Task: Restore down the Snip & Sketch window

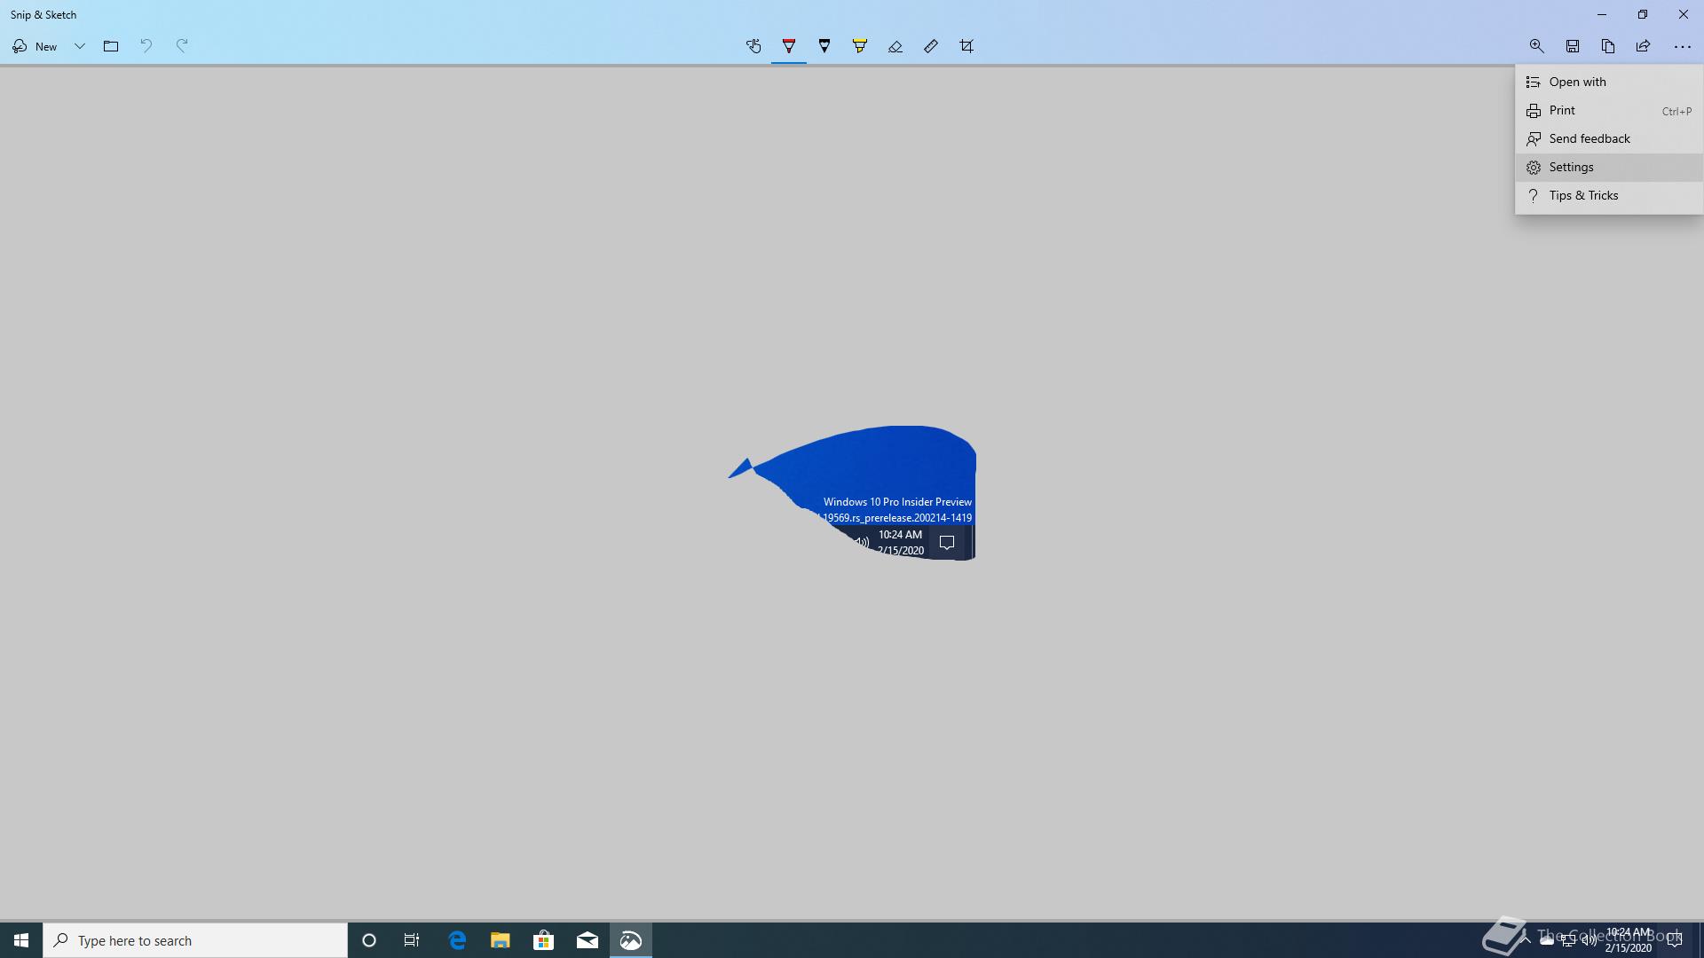Action: 1643,14
